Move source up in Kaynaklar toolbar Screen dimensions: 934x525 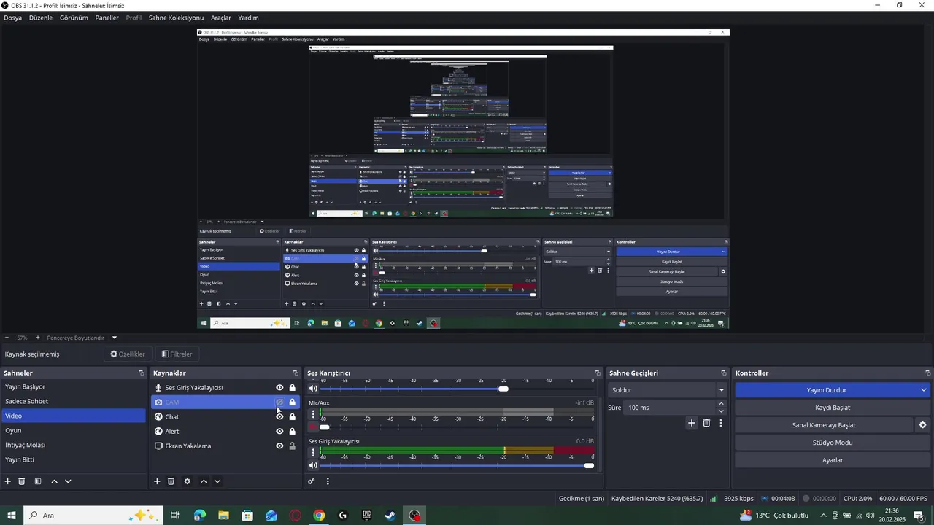(204, 481)
